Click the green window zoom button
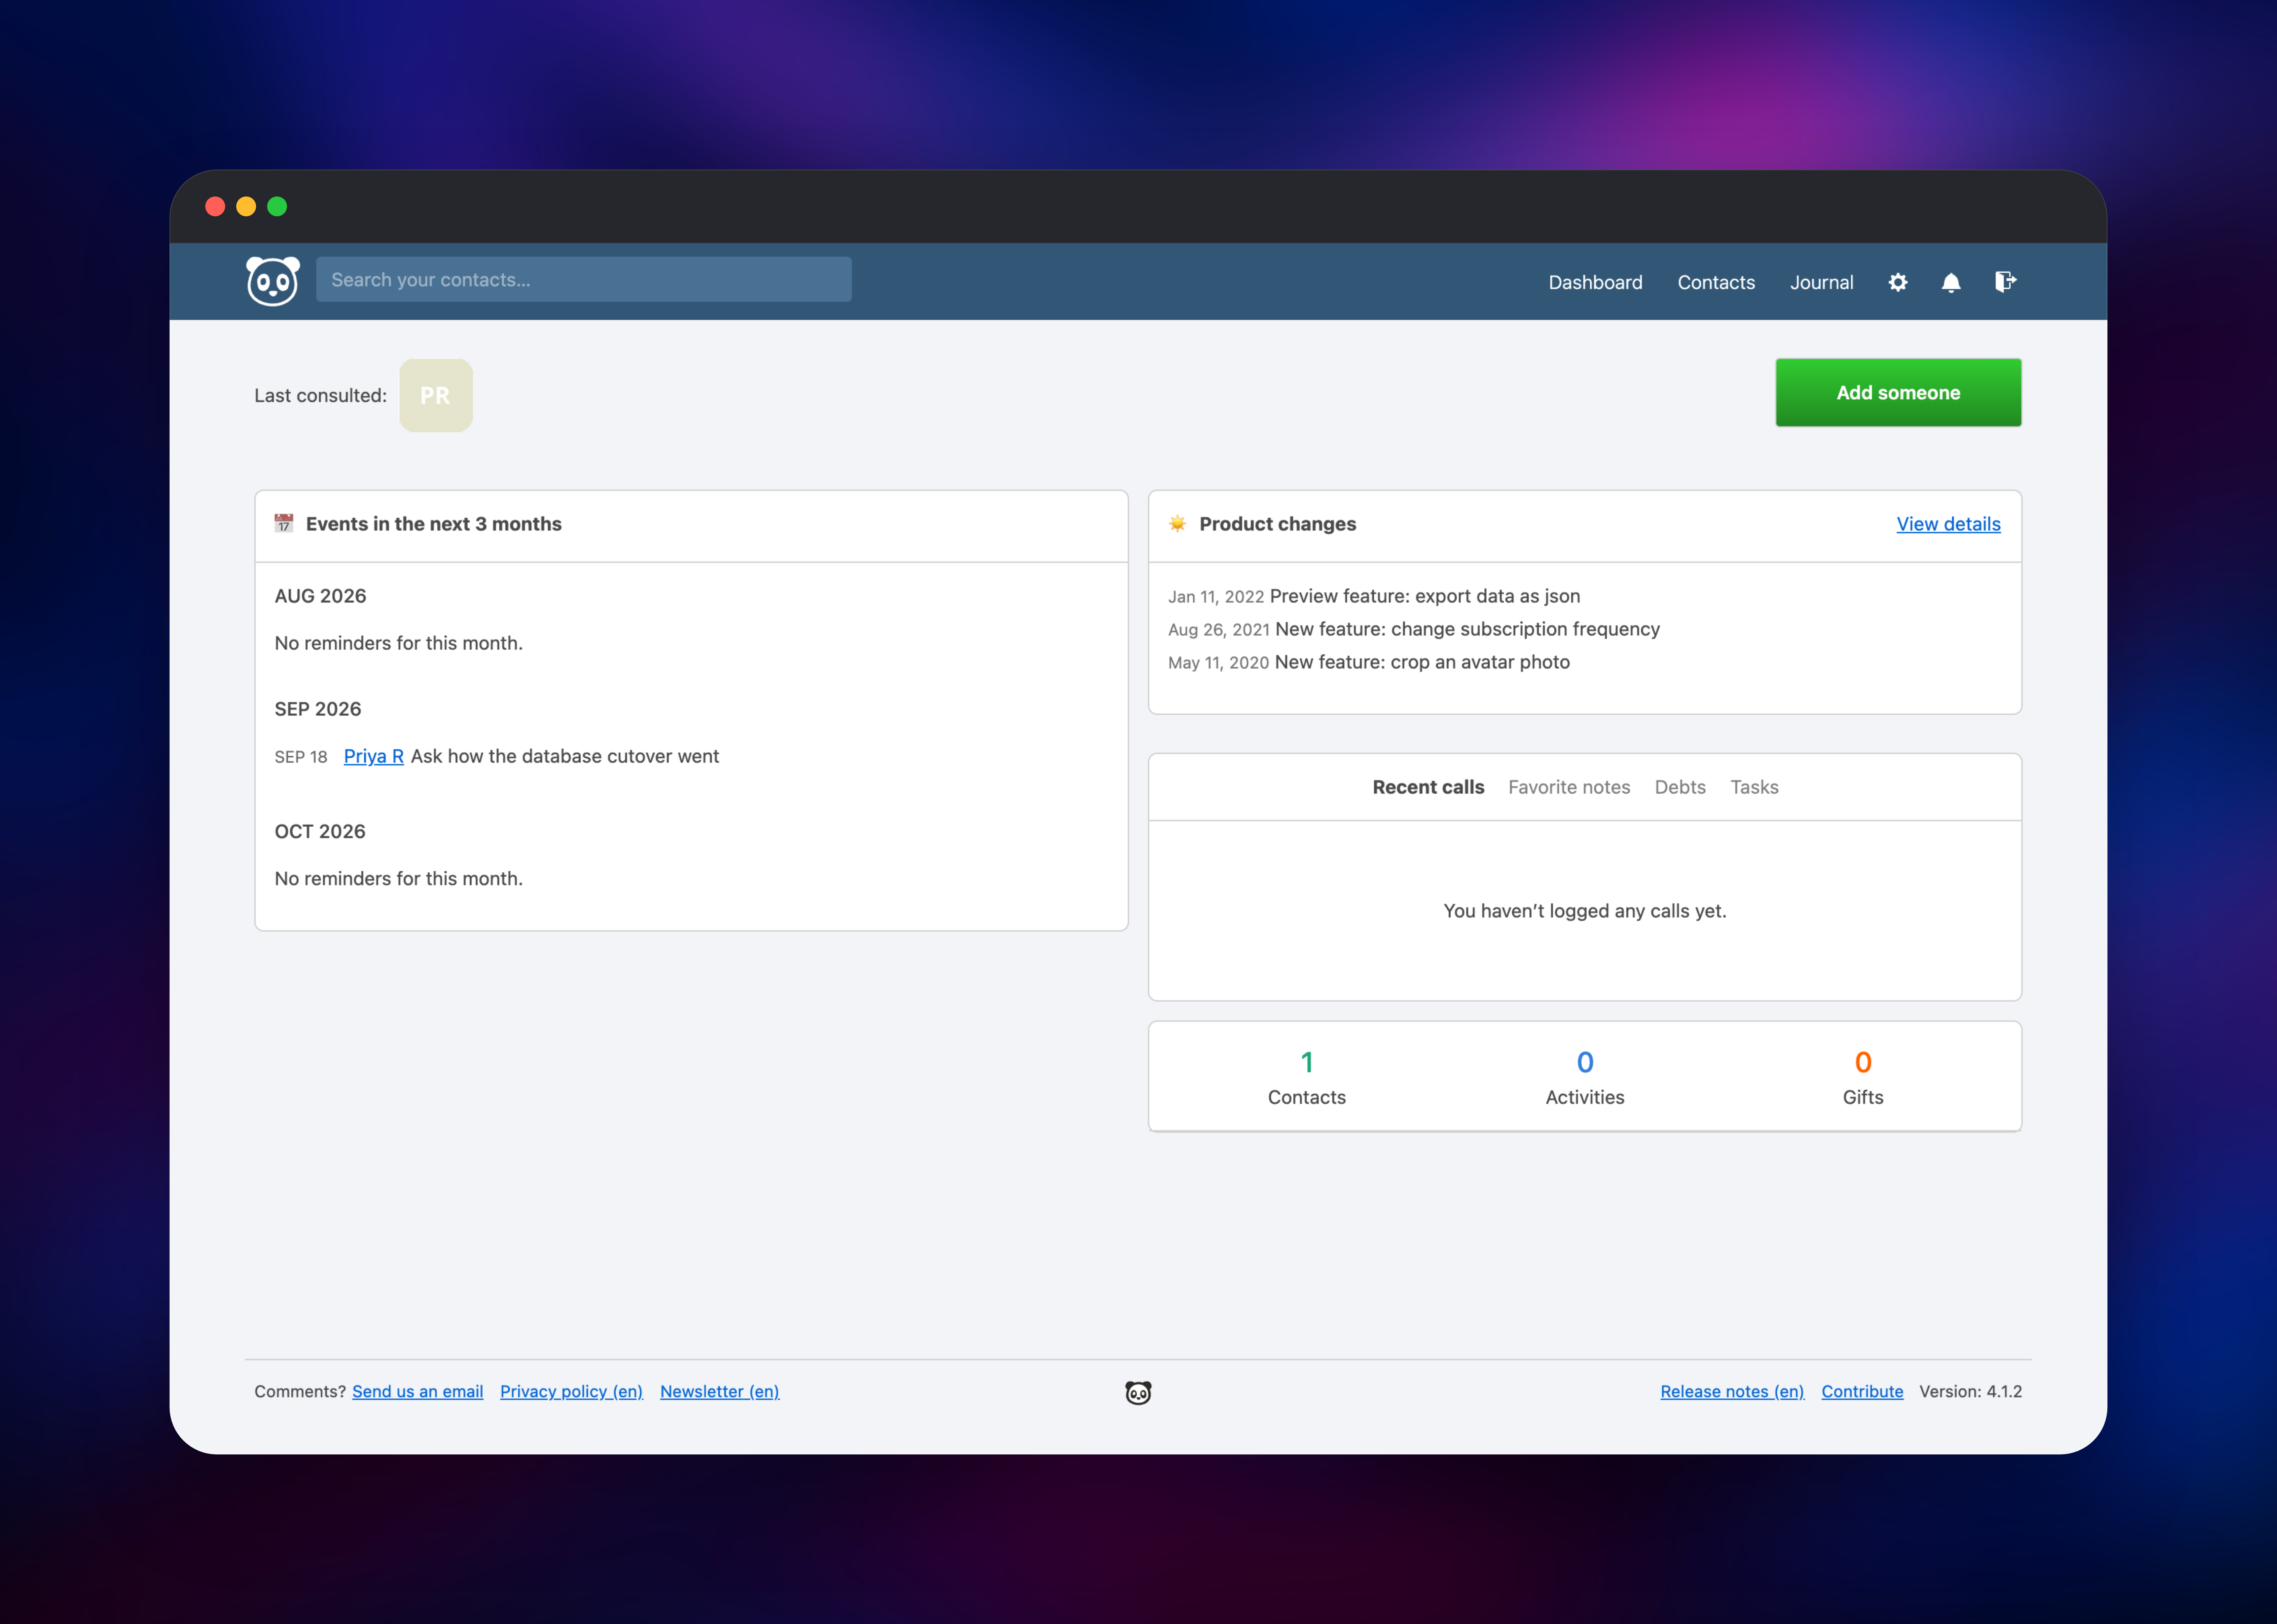This screenshot has height=1624, width=2277. (x=277, y=206)
